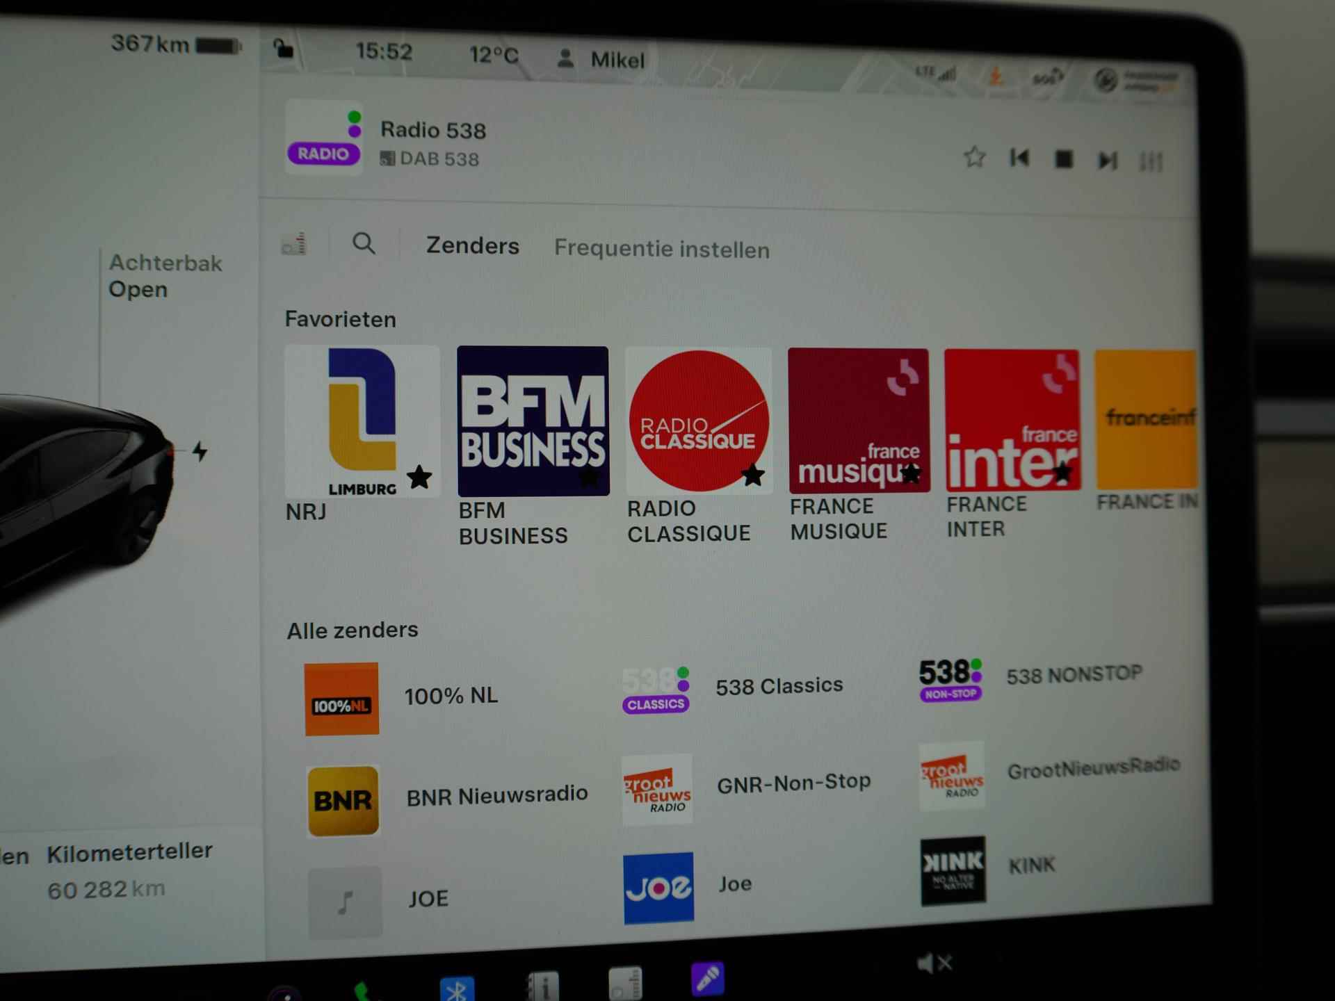Viewport: 1335px width, 1001px height.
Task: Select the KINK station logo
Action: (x=953, y=870)
